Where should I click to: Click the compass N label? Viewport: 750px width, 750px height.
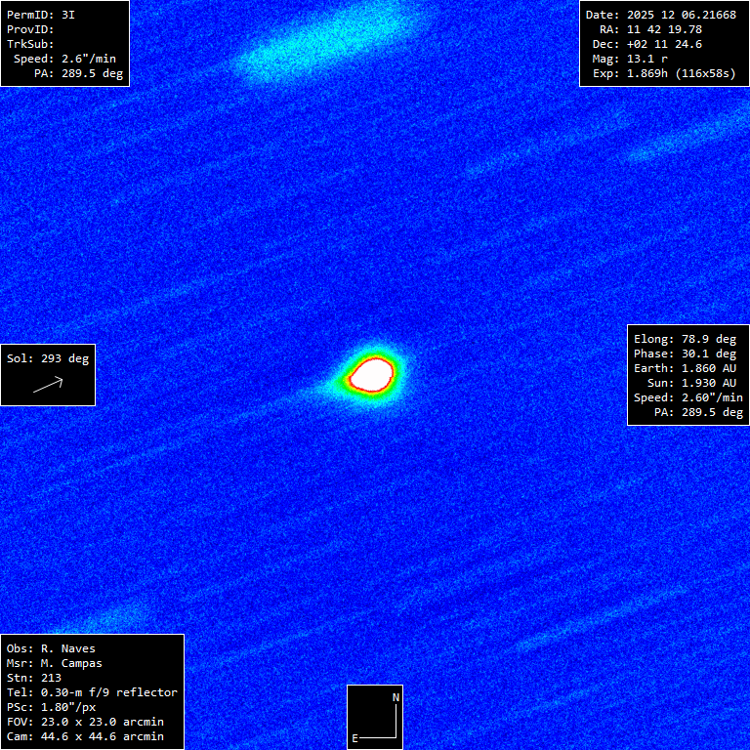click(396, 697)
